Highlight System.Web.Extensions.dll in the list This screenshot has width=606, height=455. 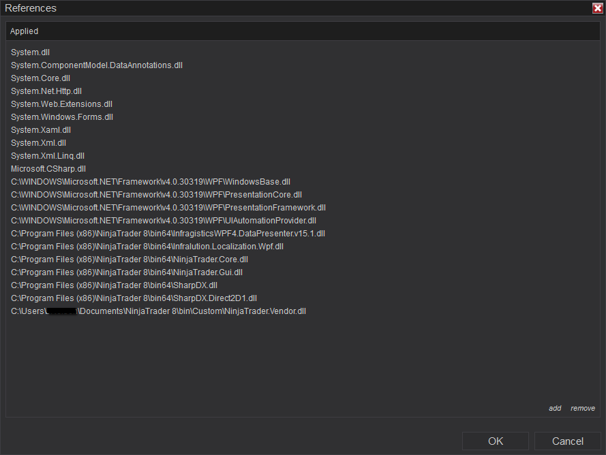(x=62, y=104)
